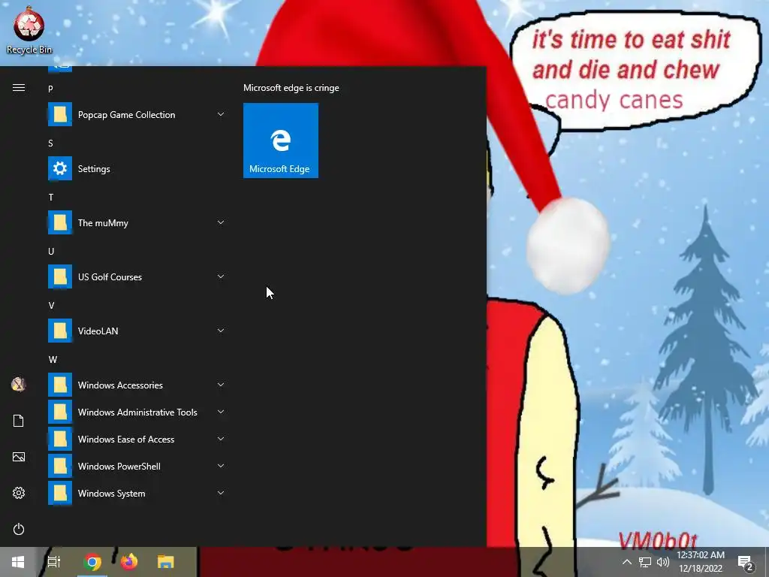Click the letter U section header
The width and height of the screenshot is (769, 577).
point(51,251)
